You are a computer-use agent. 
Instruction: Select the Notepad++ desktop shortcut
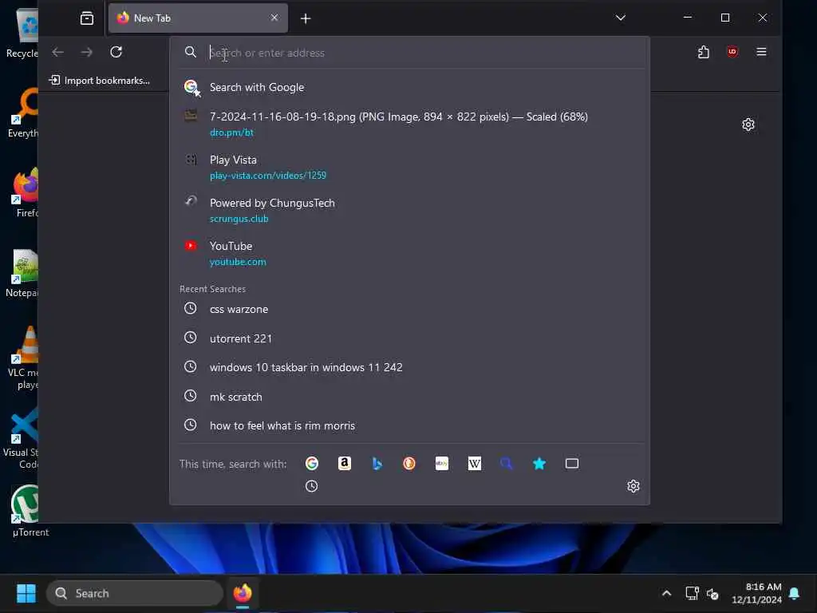pos(22,273)
